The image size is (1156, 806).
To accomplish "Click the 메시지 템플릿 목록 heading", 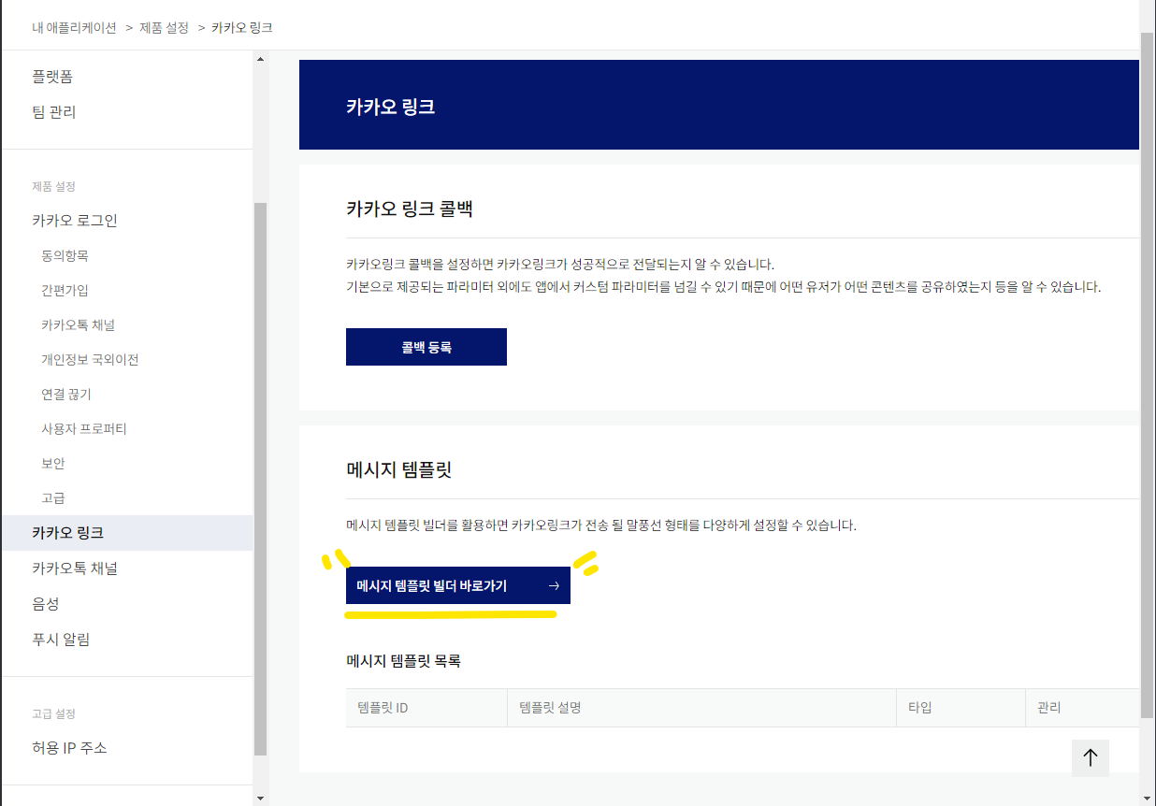I will [403, 661].
